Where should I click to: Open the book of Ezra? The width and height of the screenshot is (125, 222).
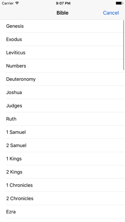(x=62, y=212)
